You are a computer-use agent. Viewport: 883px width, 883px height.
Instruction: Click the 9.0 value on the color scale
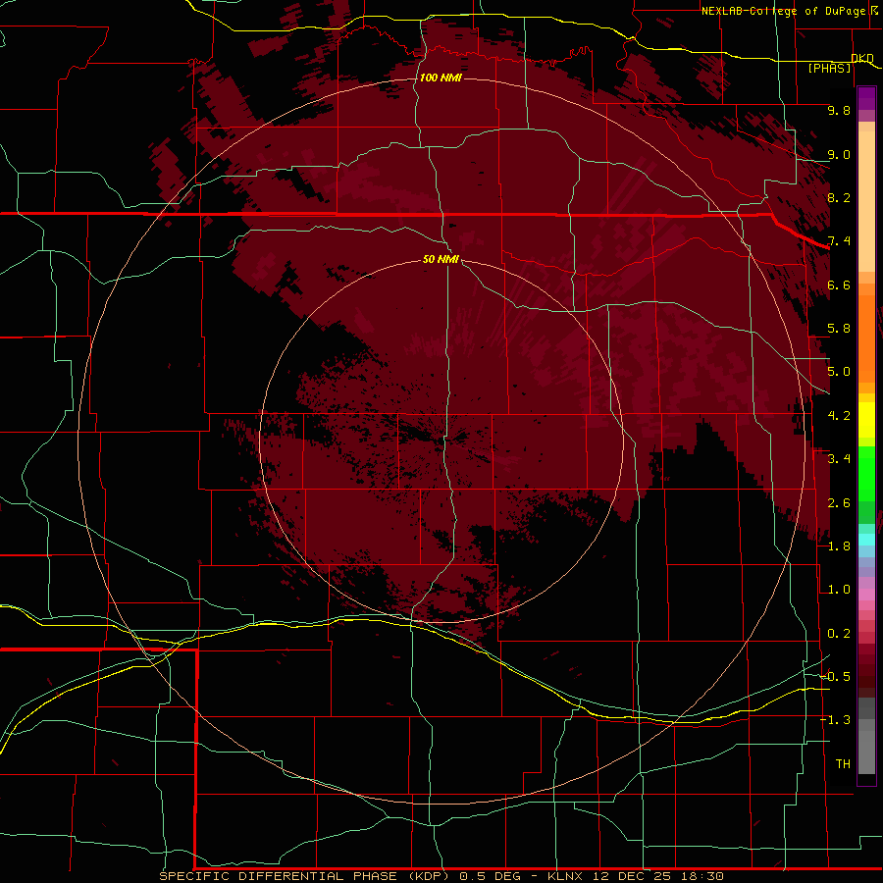pos(839,154)
